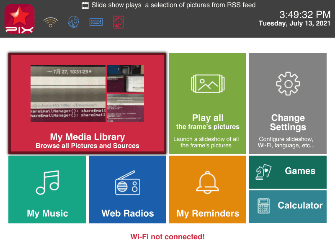Click the red storage disk icon
The image size is (335, 251).
(119, 22)
